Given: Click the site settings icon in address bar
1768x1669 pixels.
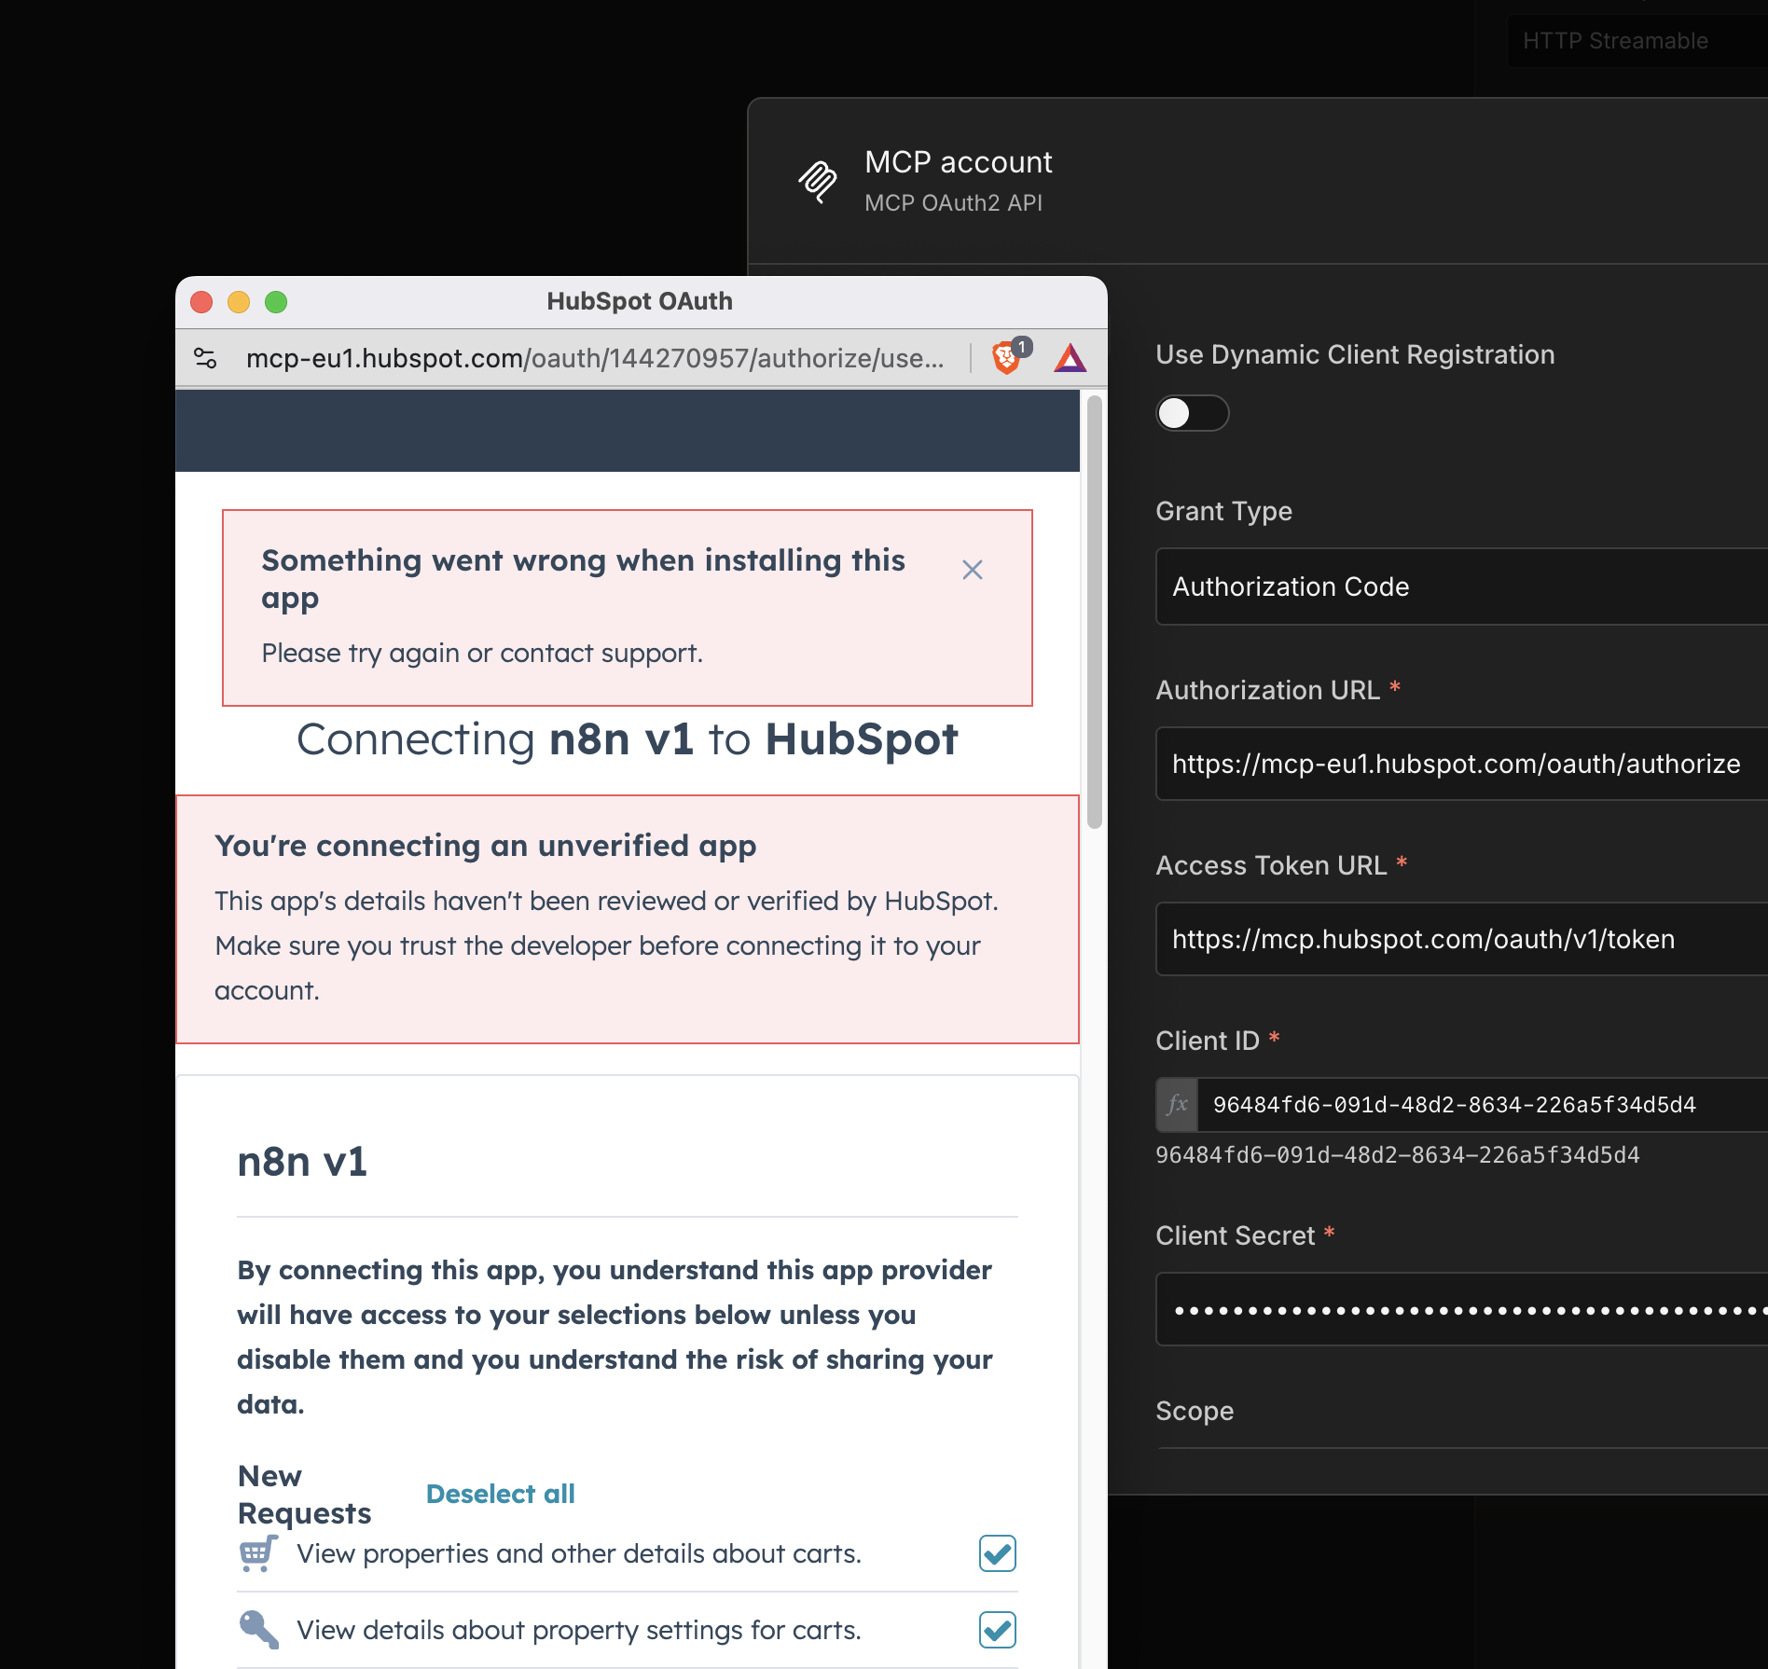Looking at the screenshot, I should 205,358.
